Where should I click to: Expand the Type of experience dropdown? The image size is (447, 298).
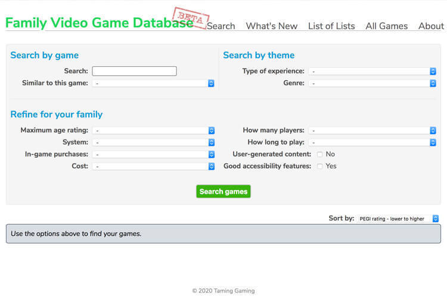372,72
